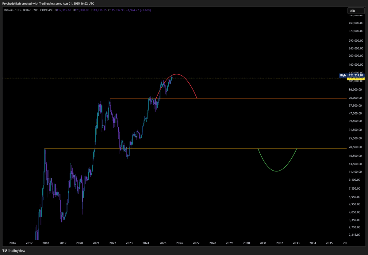Click the high value 120,300.00 in the legend

(81, 10)
